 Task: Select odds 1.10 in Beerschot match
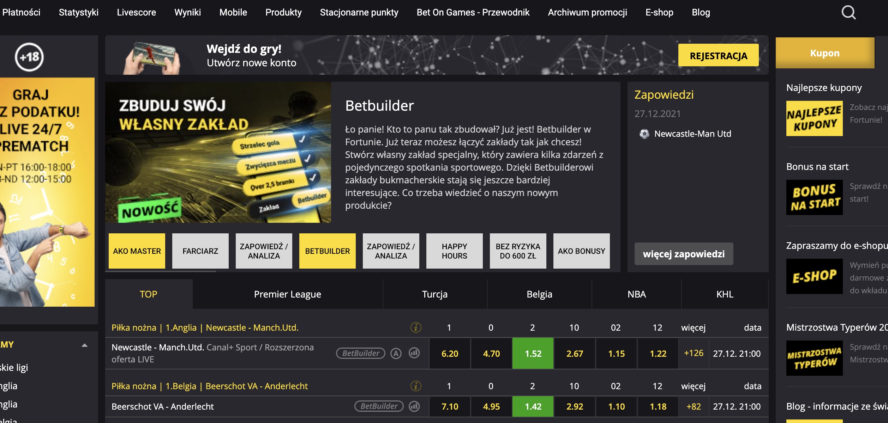(616, 406)
